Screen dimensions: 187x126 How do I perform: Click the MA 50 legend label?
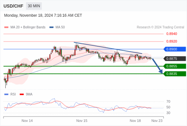point(60,27)
